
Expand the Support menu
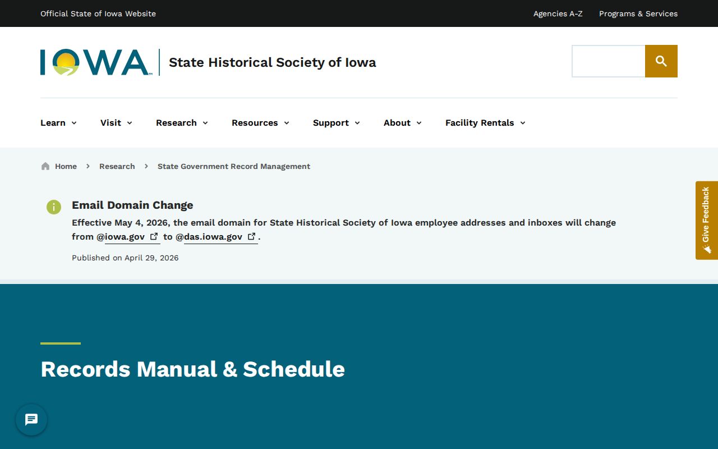(x=337, y=123)
